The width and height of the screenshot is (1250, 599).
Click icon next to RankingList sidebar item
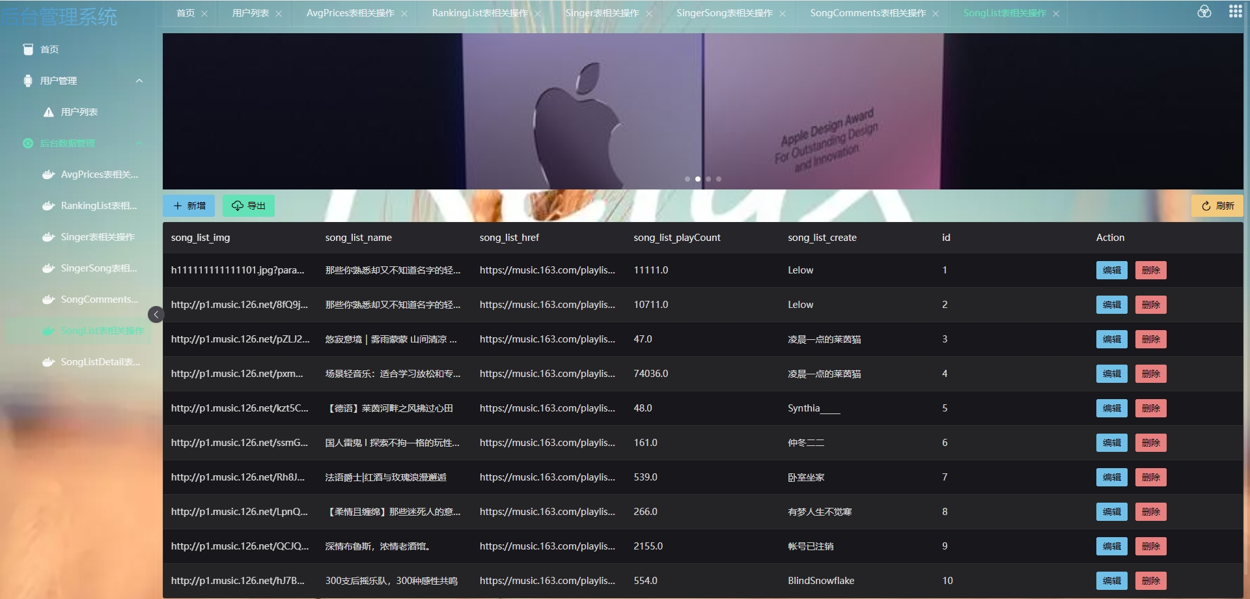49,206
